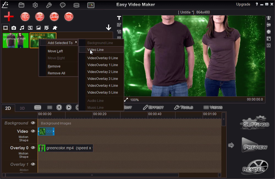Toggle Video track visibility eye
This screenshot has width=275, height=179.
tap(33, 131)
